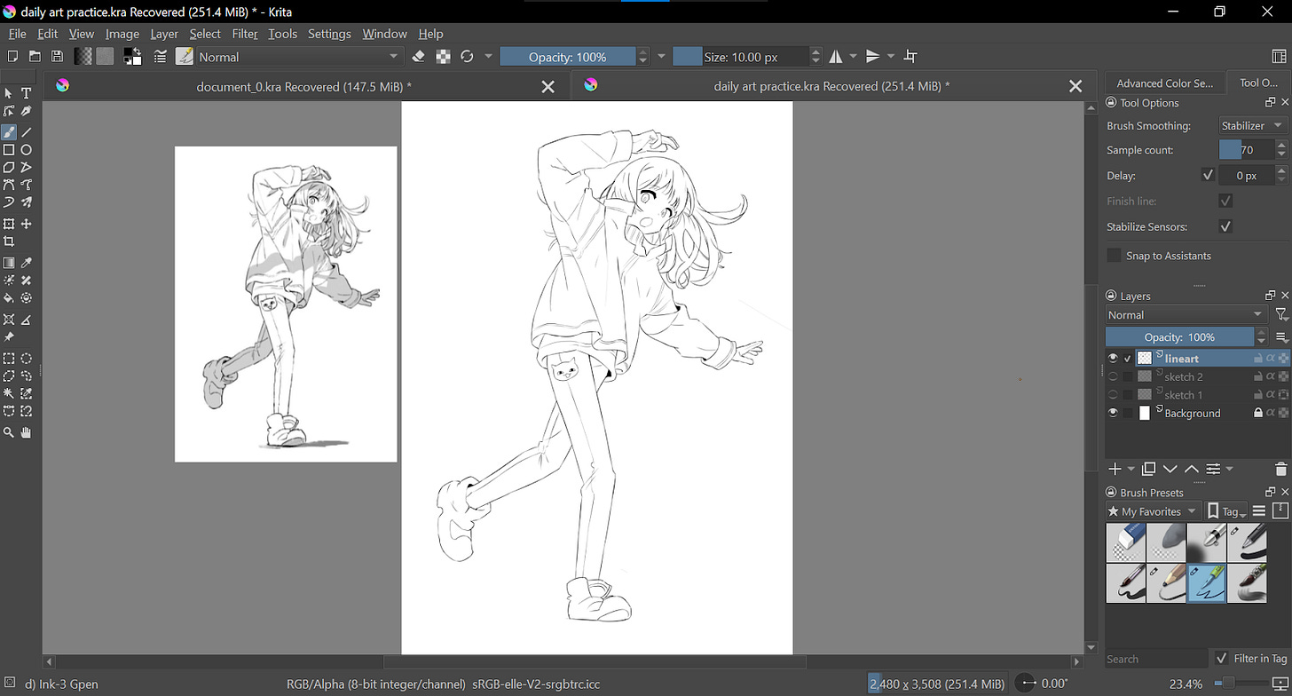The image size is (1292, 696).
Task: Activate the Pan hand tool
Action: [27, 432]
